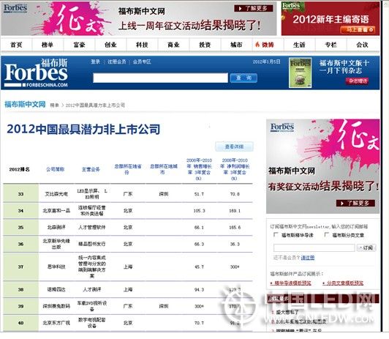This screenshot has height=339, width=389.
Task: Click the 订阅 subscribe button
Action: (x=366, y=247)
